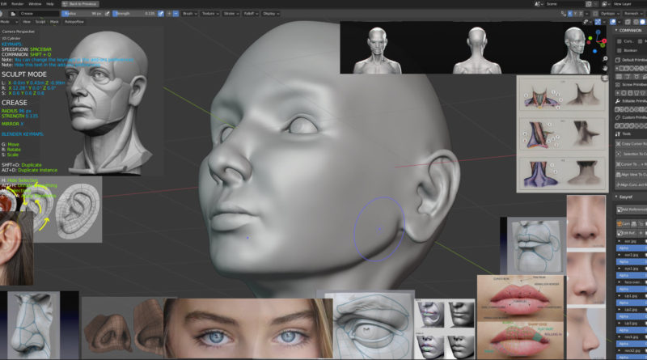Click the Align View To Cursor button

[632, 175]
